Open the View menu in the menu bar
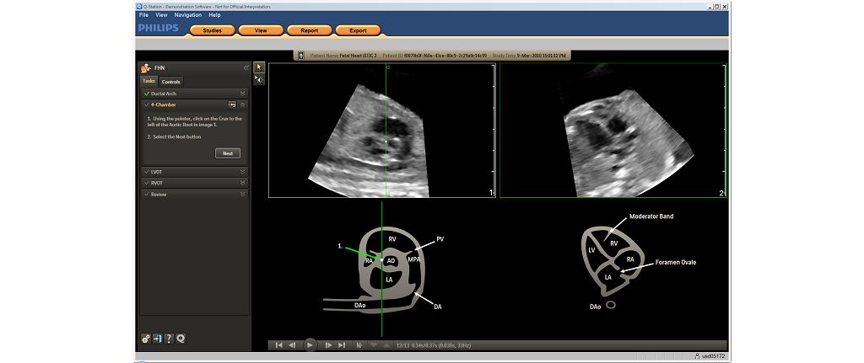 click(161, 15)
